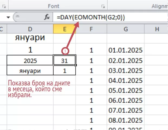The width and height of the screenshot is (168, 130).
Task: Select cell with date 05.01.2025
Action: pyautogui.click(x=125, y=90)
